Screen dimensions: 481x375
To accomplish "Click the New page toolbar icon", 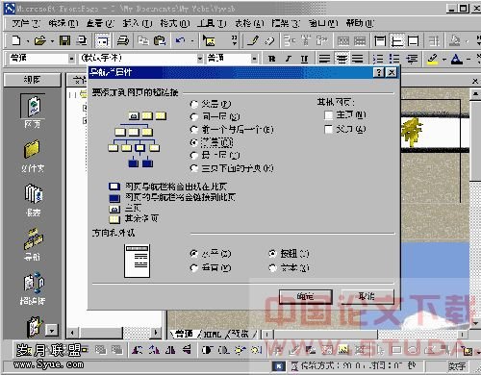I will 16,40.
